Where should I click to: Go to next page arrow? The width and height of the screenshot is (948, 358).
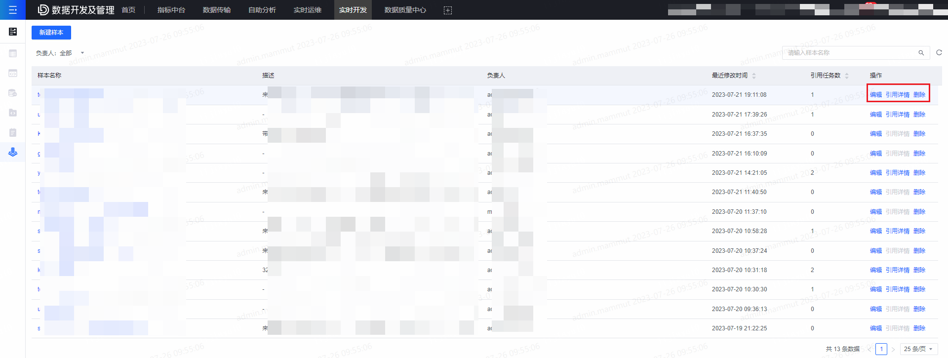pyautogui.click(x=893, y=349)
